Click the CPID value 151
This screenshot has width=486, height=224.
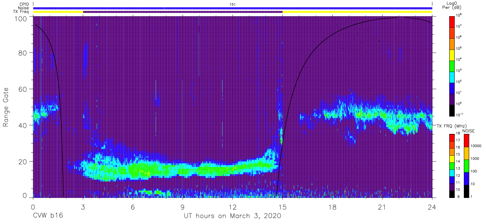[233, 4]
